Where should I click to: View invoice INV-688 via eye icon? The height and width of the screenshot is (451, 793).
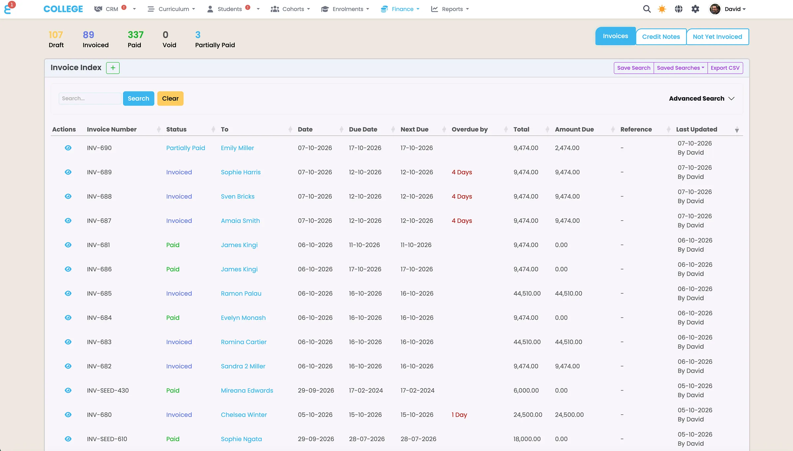[68, 196]
